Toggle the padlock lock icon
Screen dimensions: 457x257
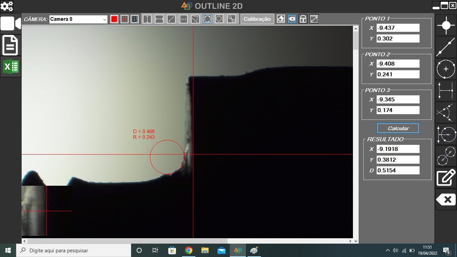pyautogui.click(x=303, y=19)
